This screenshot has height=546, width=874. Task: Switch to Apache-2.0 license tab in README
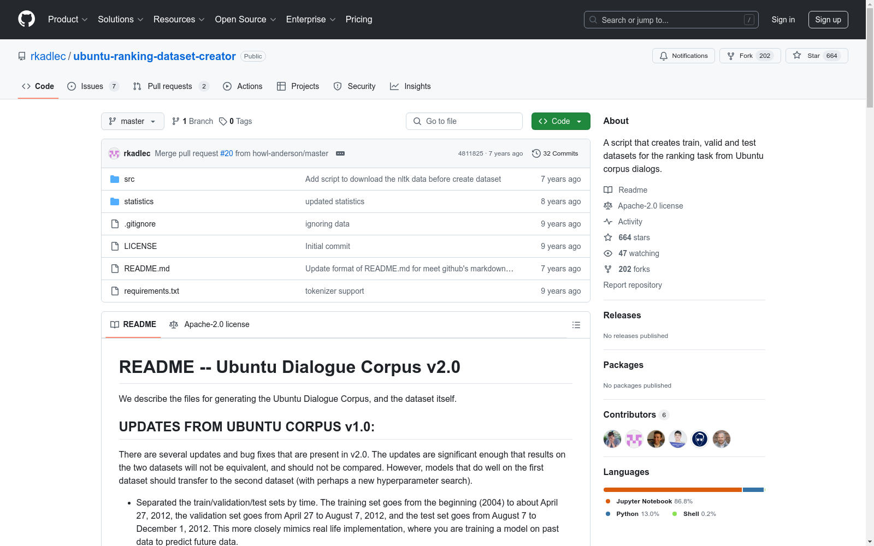click(209, 324)
